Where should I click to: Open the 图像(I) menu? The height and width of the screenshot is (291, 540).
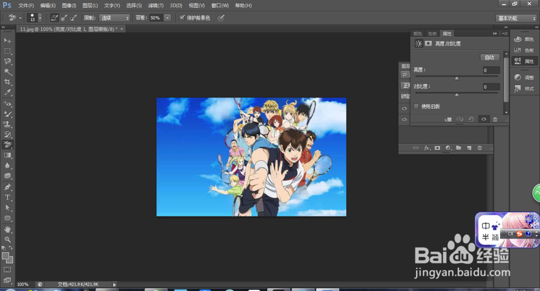[69, 5]
